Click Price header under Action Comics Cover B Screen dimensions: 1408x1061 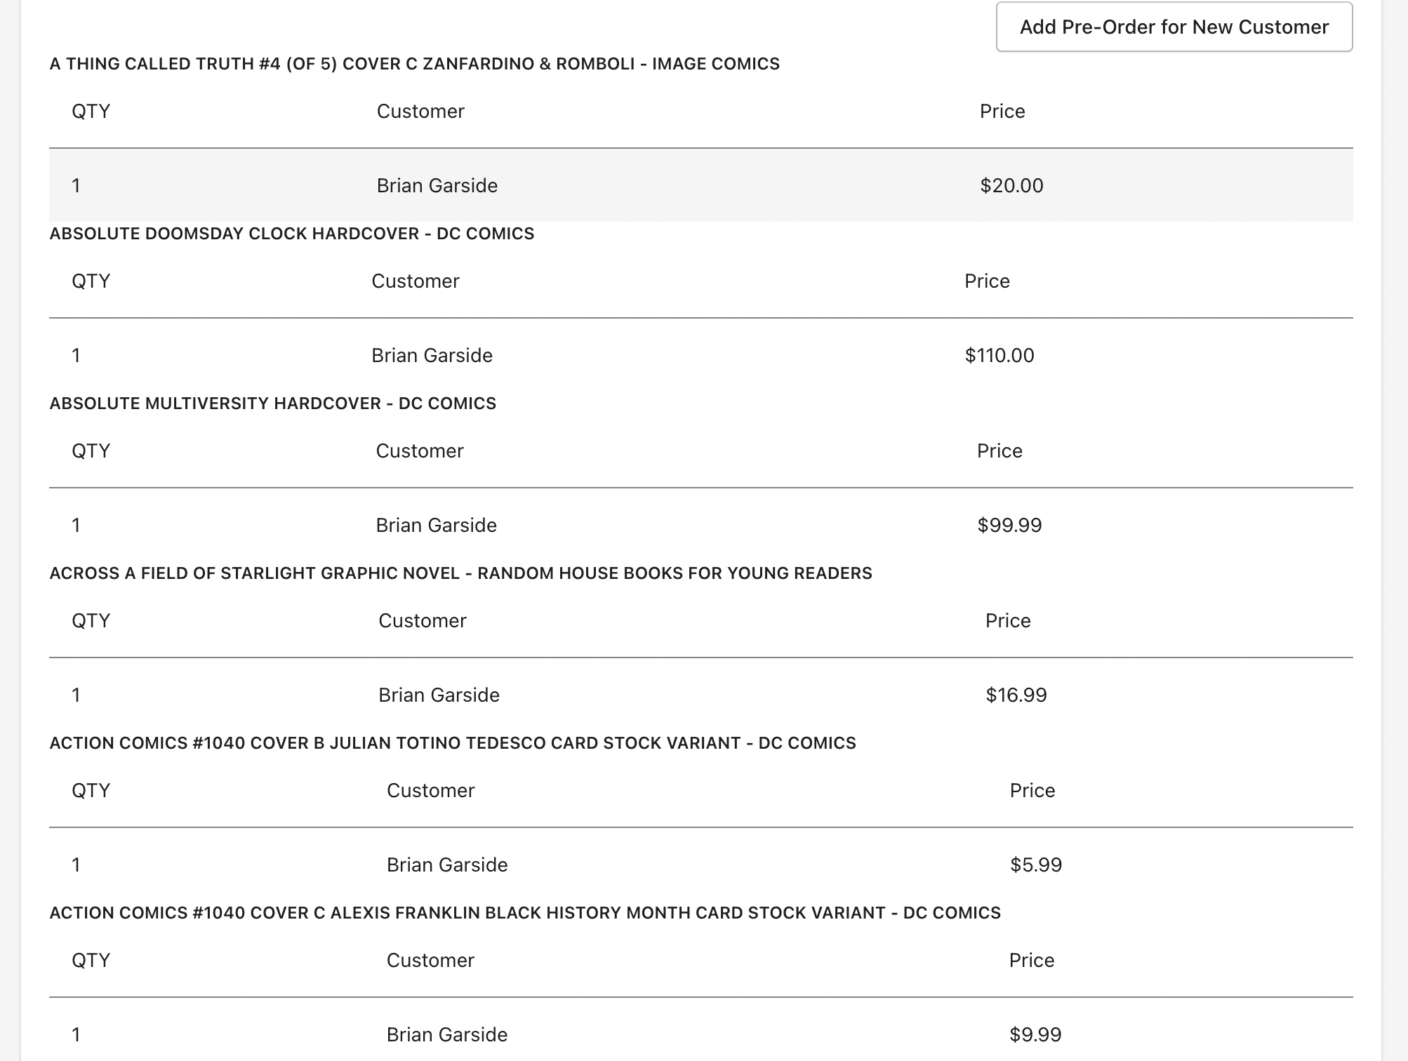[1032, 791]
